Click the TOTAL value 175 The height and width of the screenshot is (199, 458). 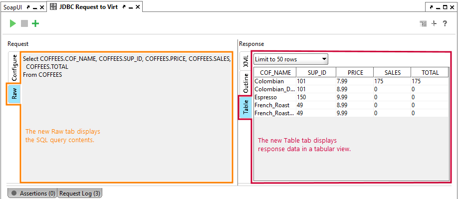[x=430, y=81]
